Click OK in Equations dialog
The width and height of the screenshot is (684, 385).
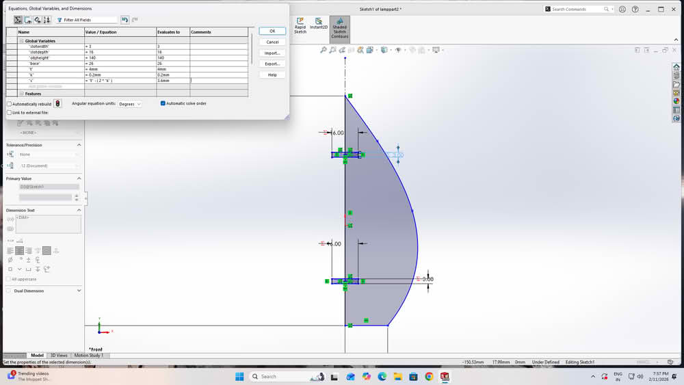[272, 31]
